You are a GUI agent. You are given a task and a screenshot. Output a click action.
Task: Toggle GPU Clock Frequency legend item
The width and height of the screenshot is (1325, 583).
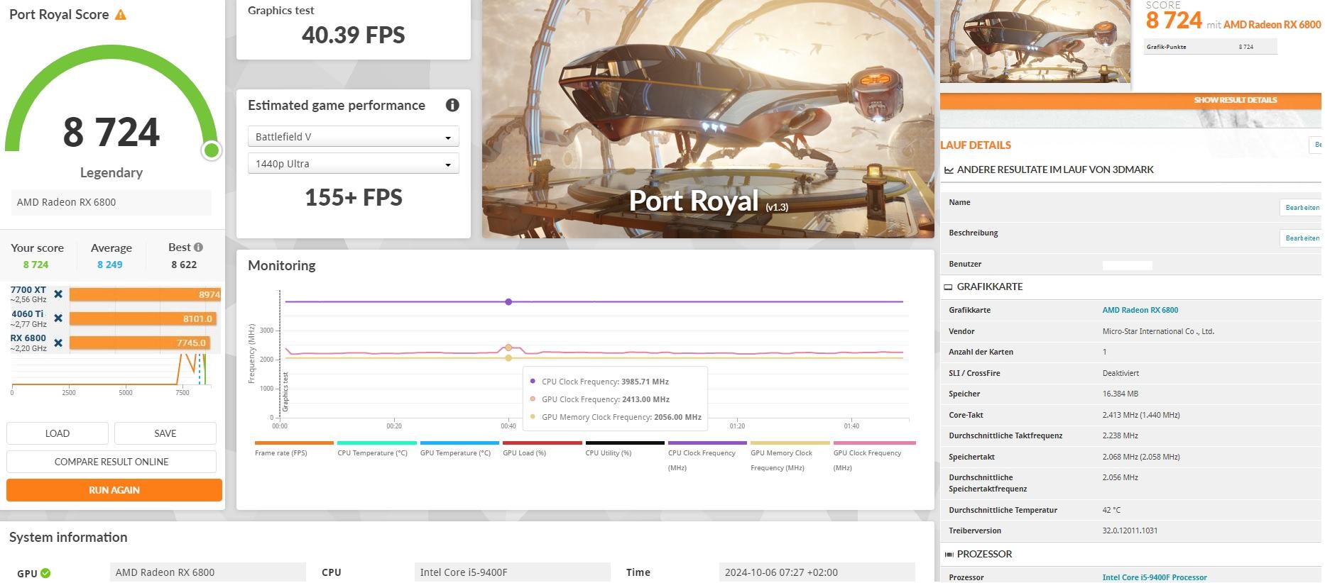(x=874, y=457)
